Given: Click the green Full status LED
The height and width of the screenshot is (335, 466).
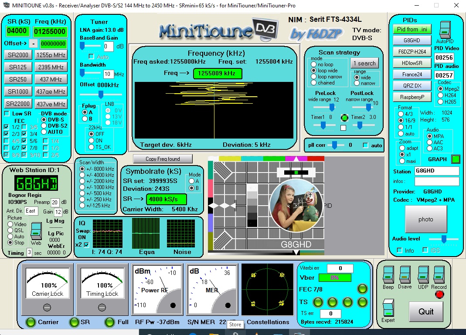Looking at the screenshot, I should point(110,322).
